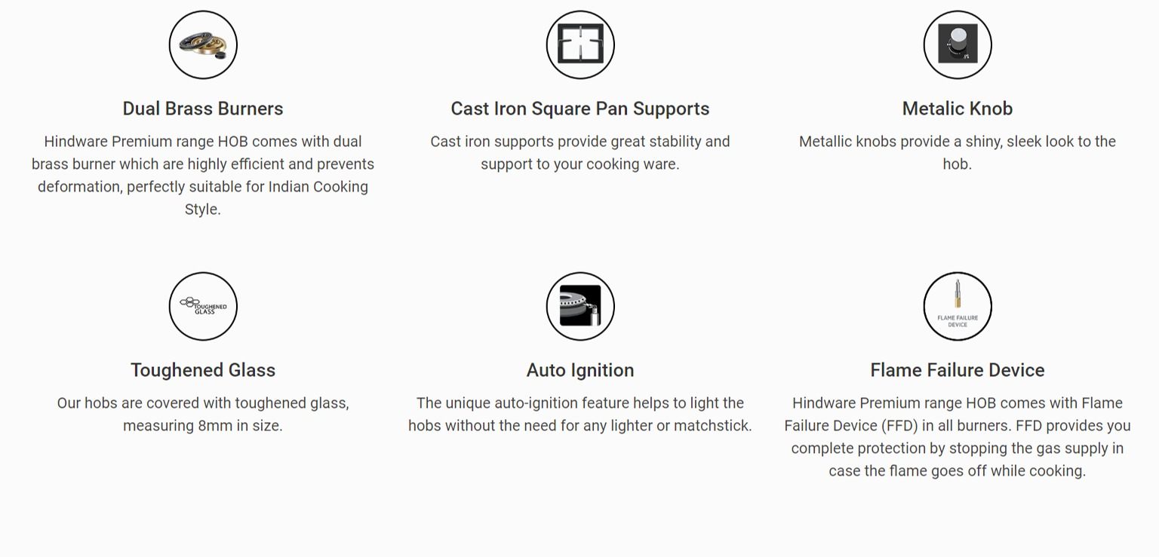Click the word 'Style.' ending the burner description
The width and height of the screenshot is (1159, 557).
pos(203,210)
